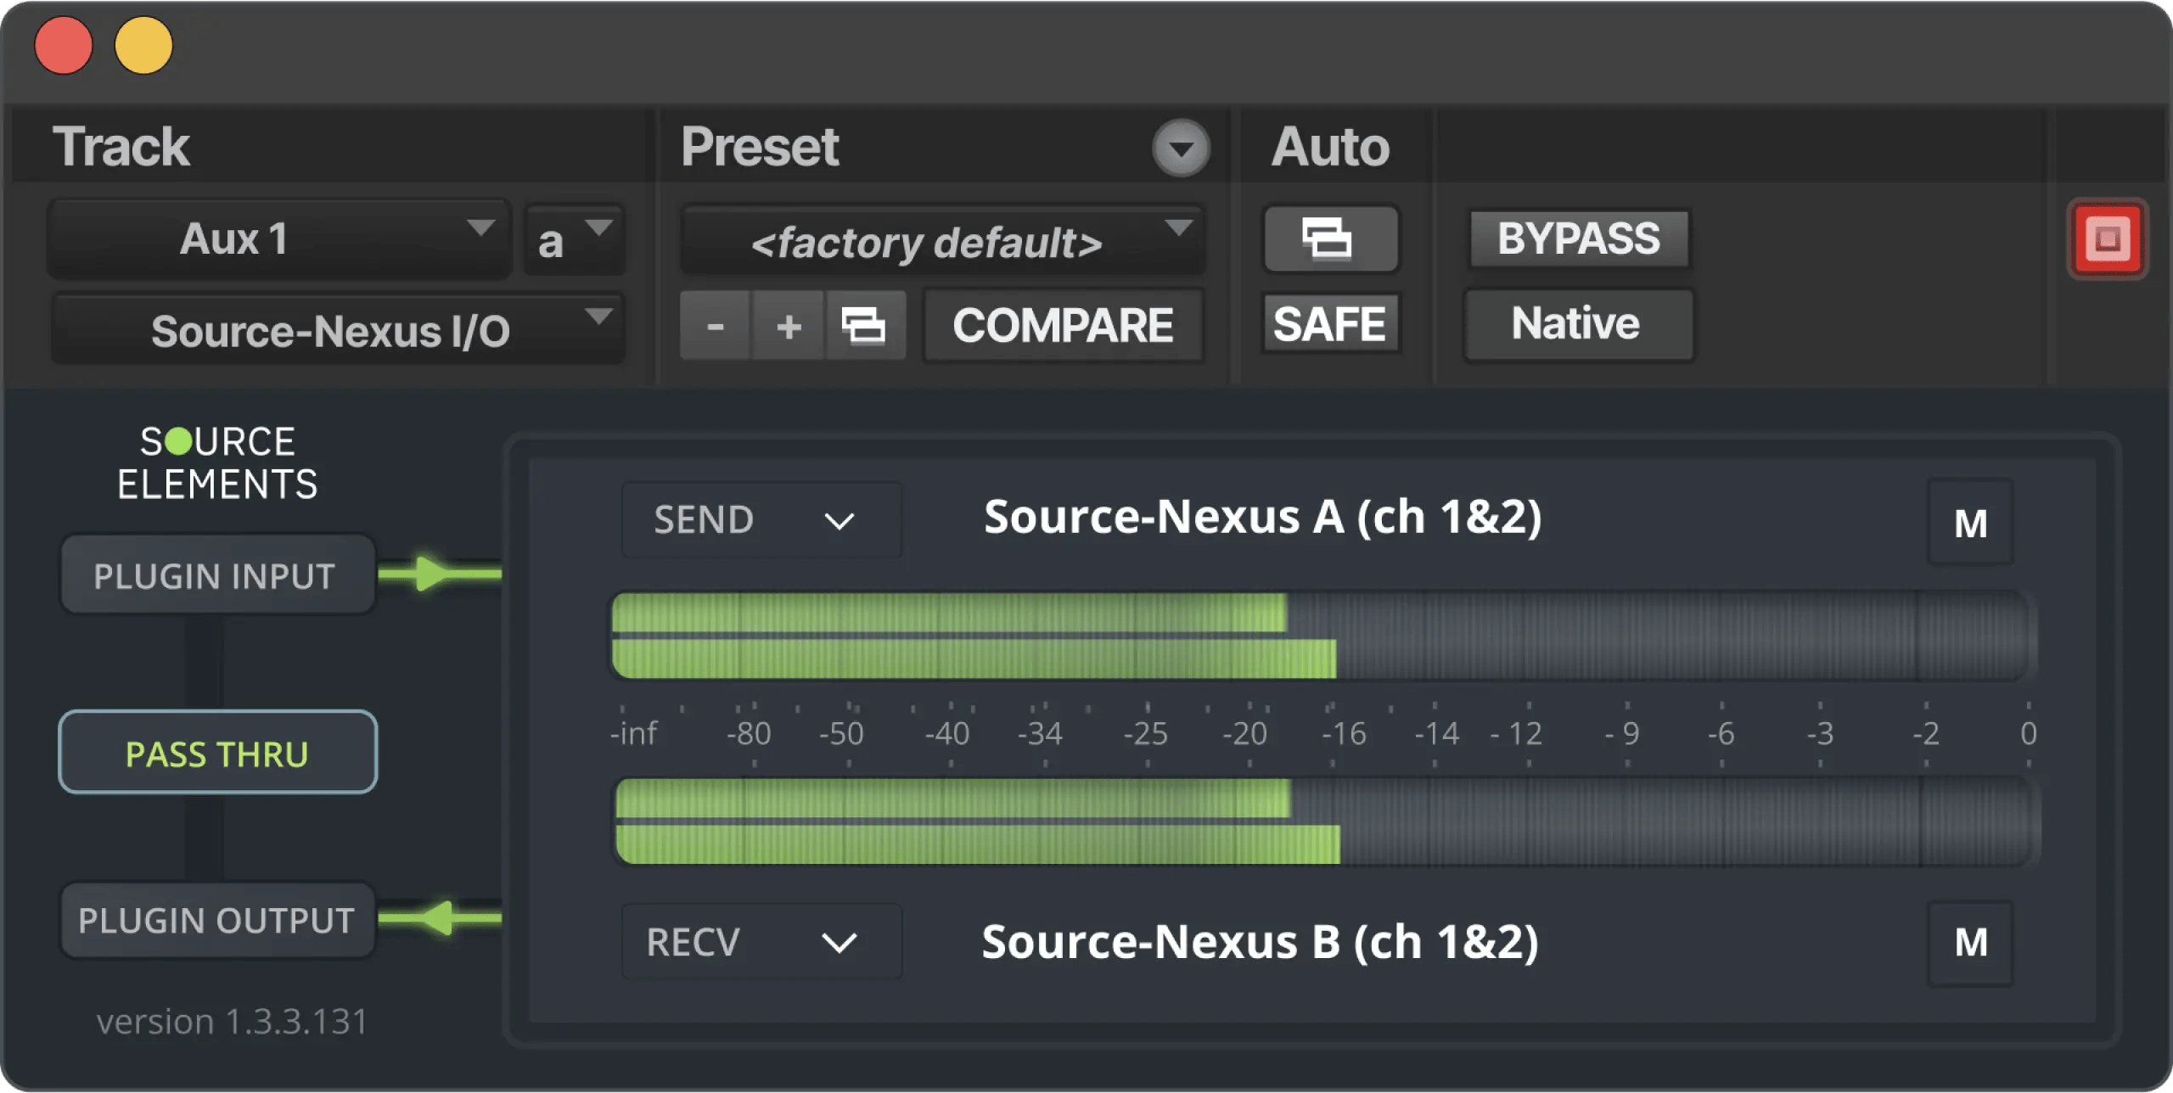Screen dimensions: 2173x1093
Task: Open the automation playlist selector labeled a
Action: 572,238
